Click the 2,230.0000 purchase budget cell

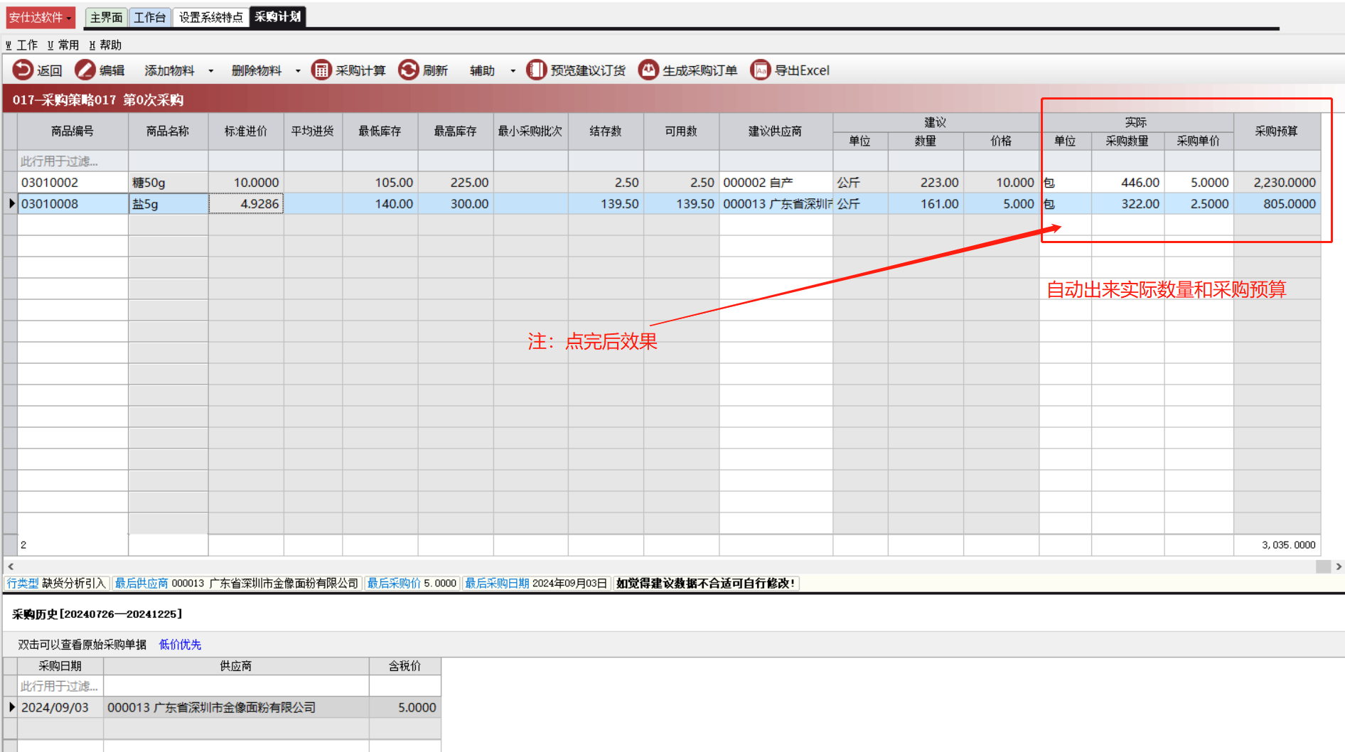click(x=1277, y=183)
